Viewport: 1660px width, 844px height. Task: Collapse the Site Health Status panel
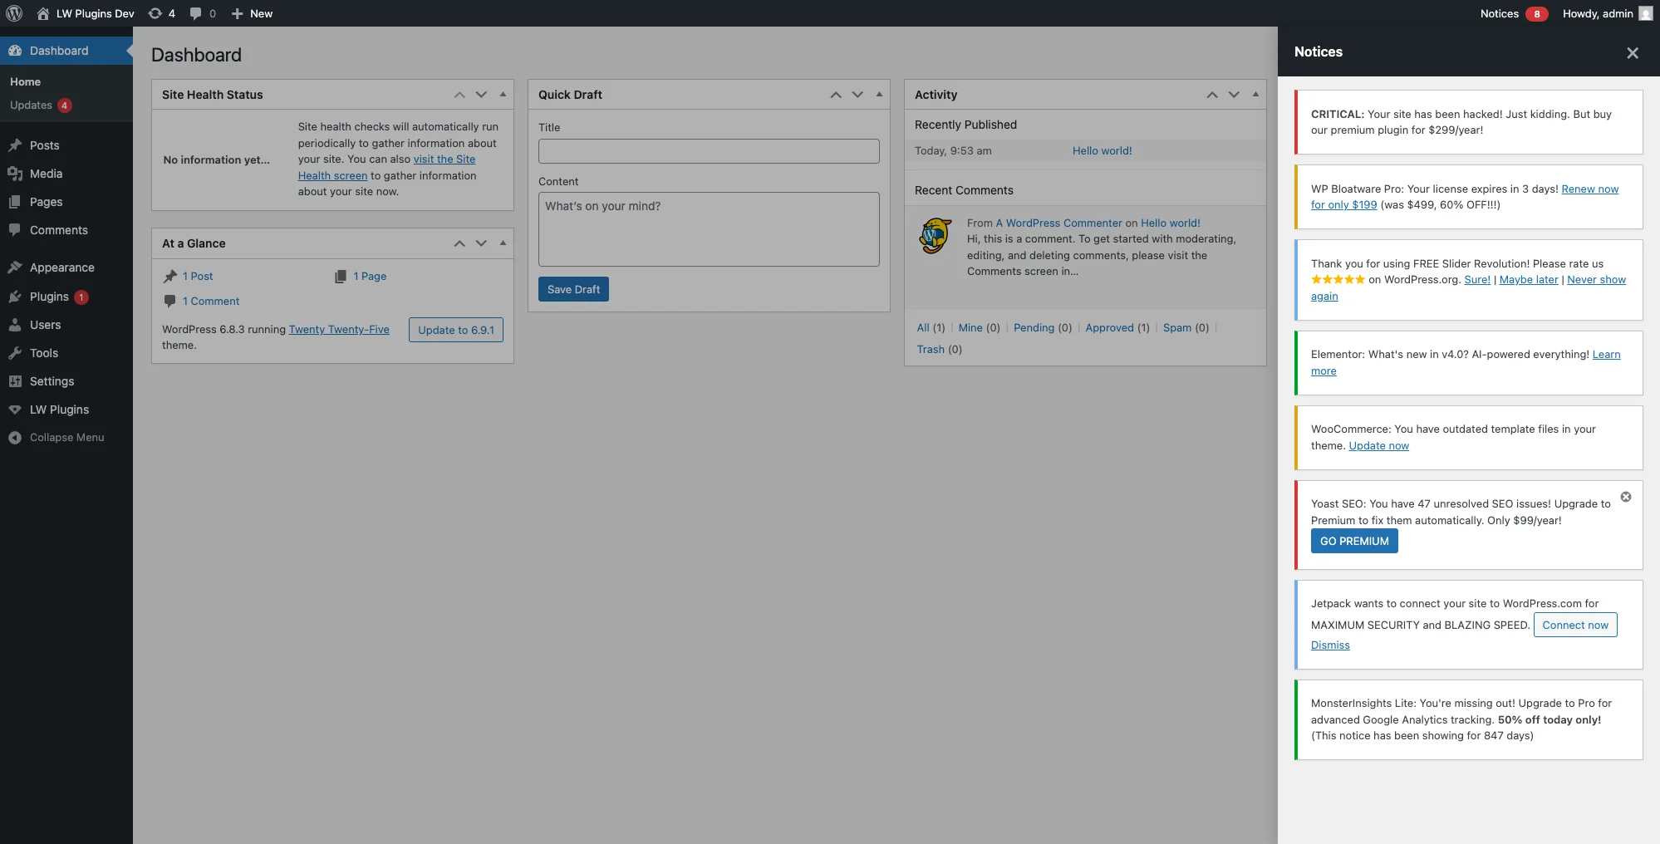click(x=502, y=94)
